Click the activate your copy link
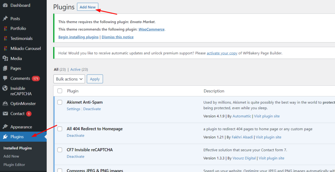The image size is (335, 172). pos(222,53)
